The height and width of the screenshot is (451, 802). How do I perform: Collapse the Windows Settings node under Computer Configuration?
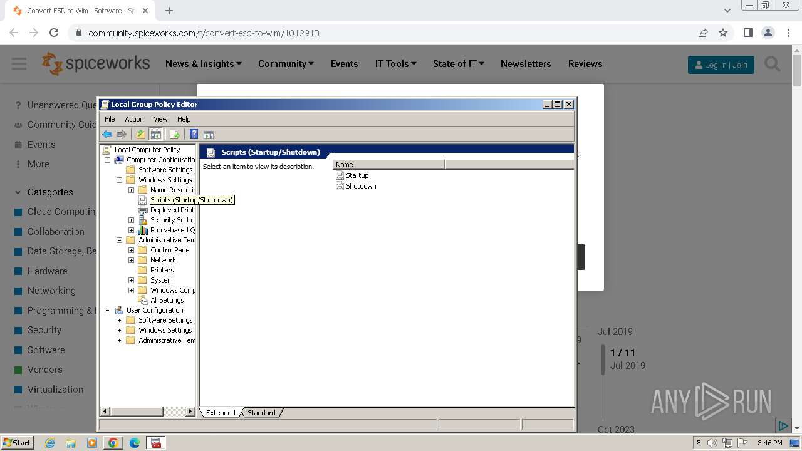pyautogui.click(x=119, y=180)
